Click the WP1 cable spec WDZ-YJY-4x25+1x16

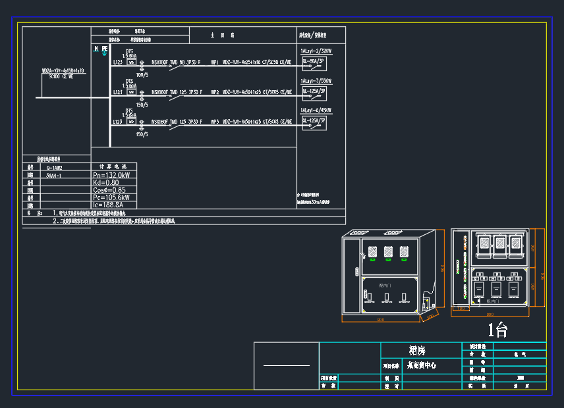242,62
